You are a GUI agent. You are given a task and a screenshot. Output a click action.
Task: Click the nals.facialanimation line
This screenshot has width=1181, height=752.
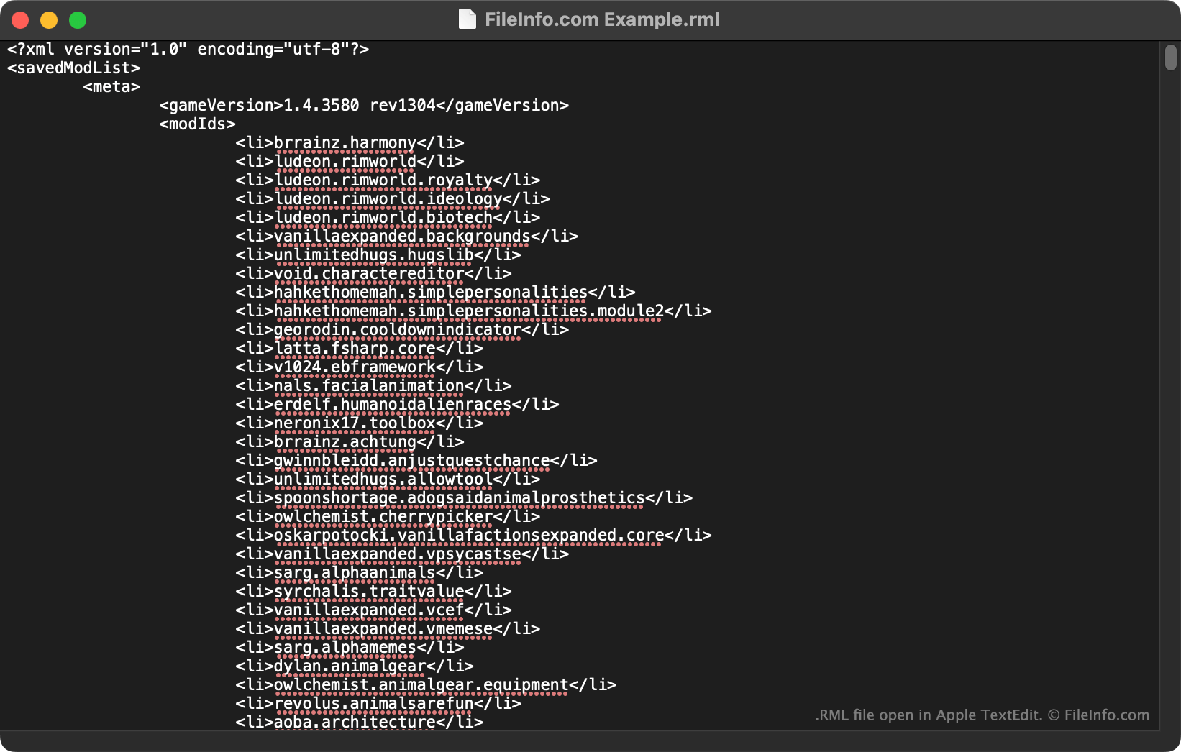click(x=372, y=385)
